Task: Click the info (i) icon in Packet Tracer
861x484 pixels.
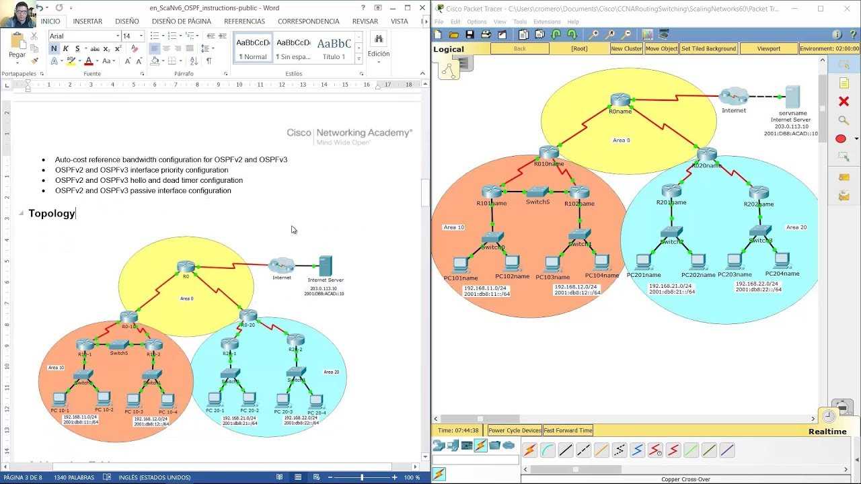Action: click(x=837, y=34)
